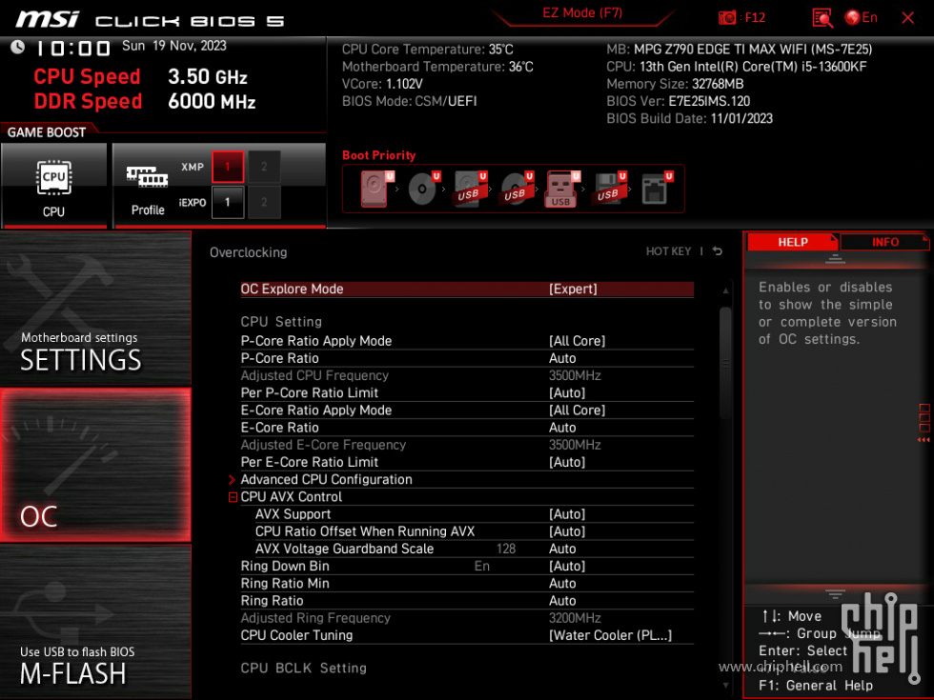Viewport: 934px width, 700px height.
Task: Click the BIOS Ver E7E25IMS.120 text
Action: 679,101
